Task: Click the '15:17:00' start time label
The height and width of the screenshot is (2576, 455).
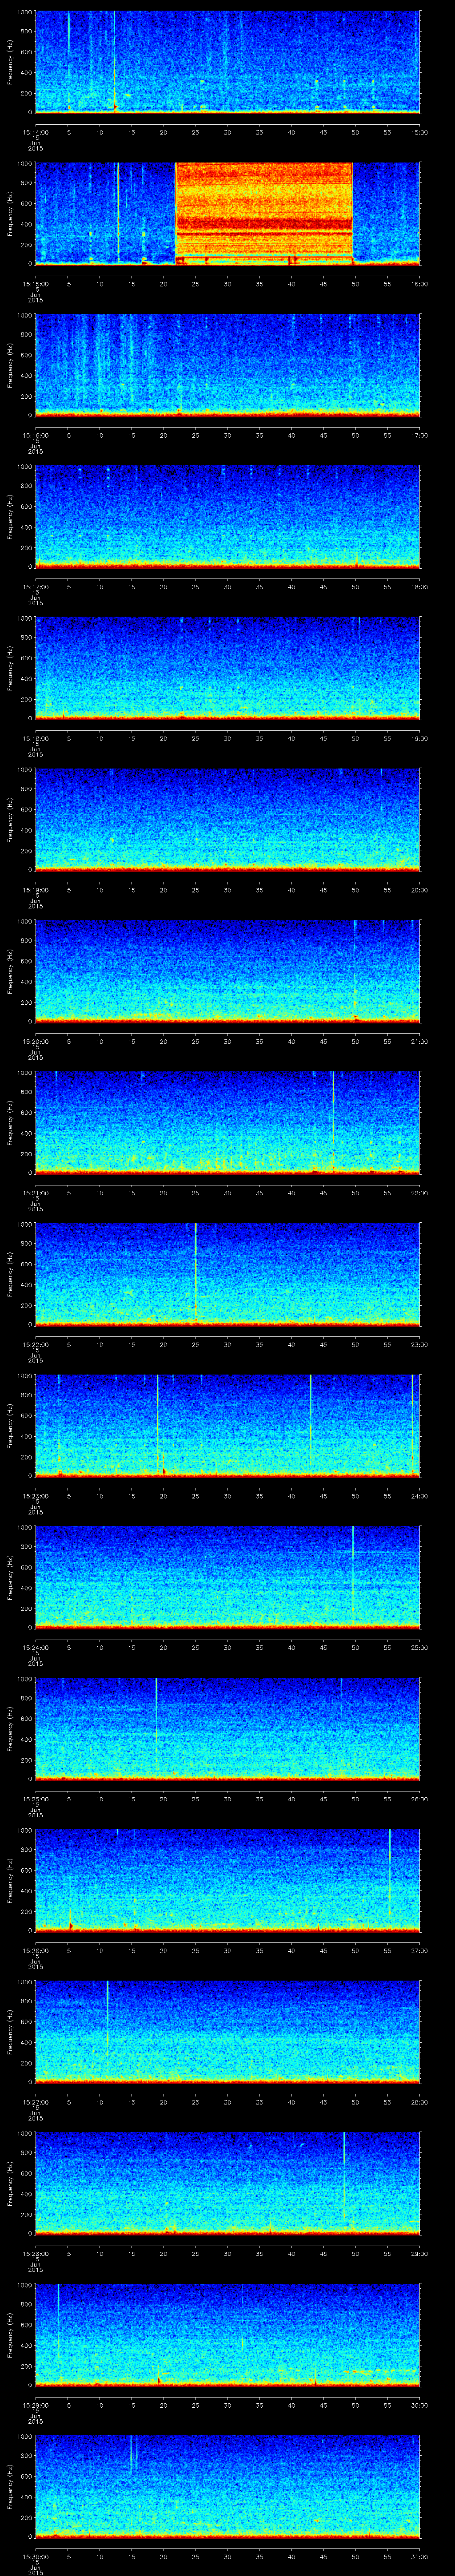Action: [35, 587]
